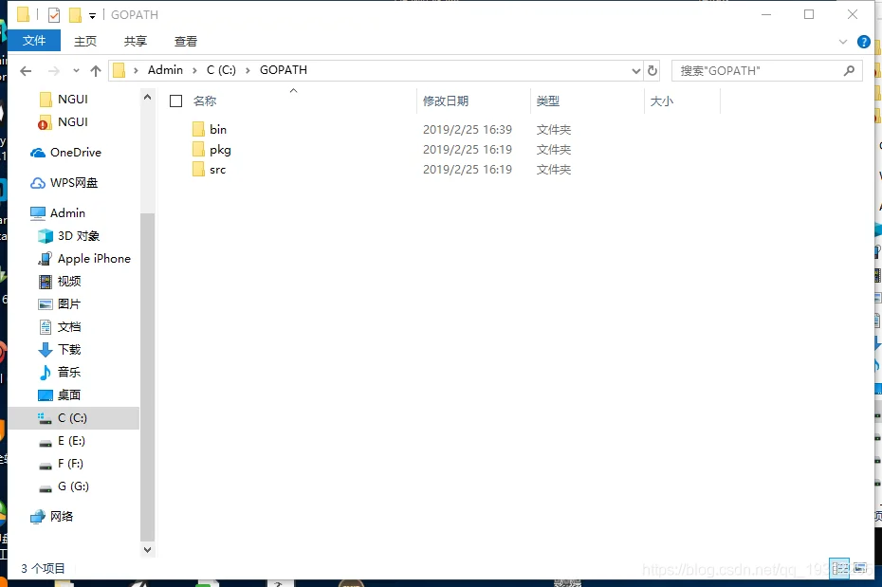Screen dimensions: 882x587
Task: Open the pkg folder icon
Action: tap(198, 150)
